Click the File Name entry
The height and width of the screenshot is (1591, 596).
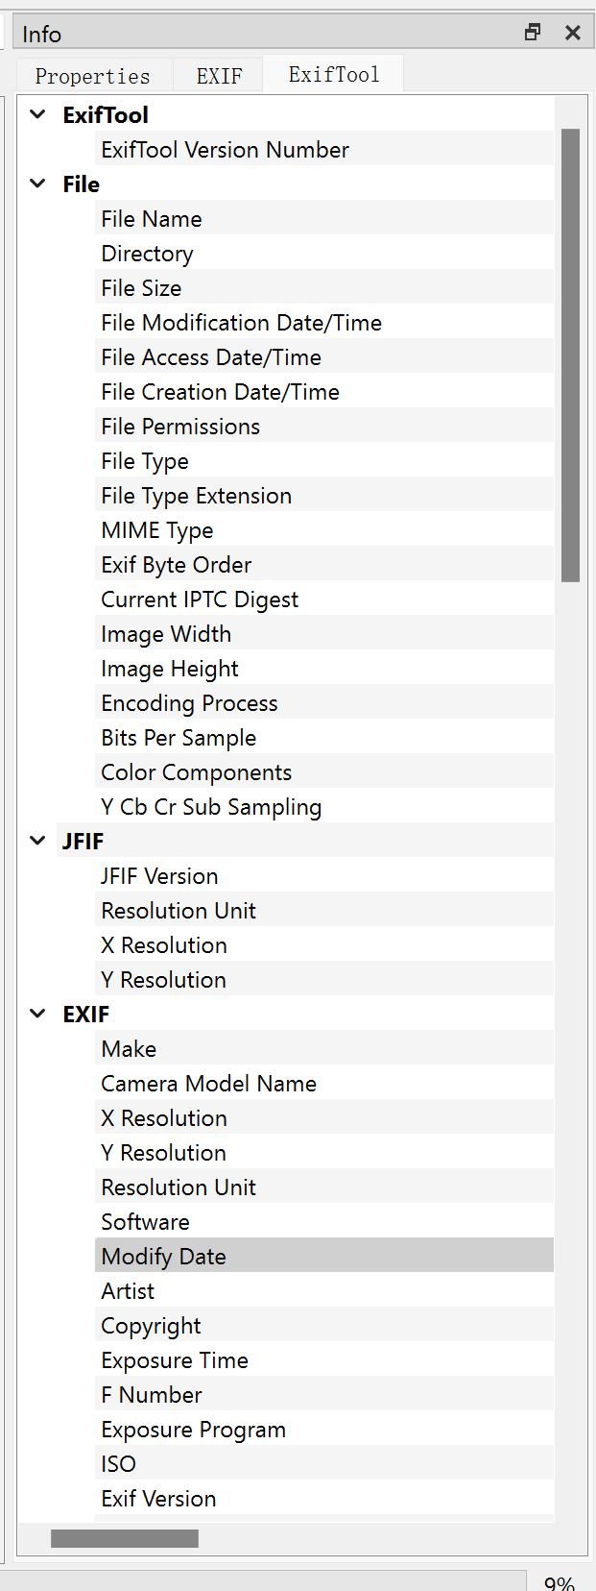click(152, 219)
